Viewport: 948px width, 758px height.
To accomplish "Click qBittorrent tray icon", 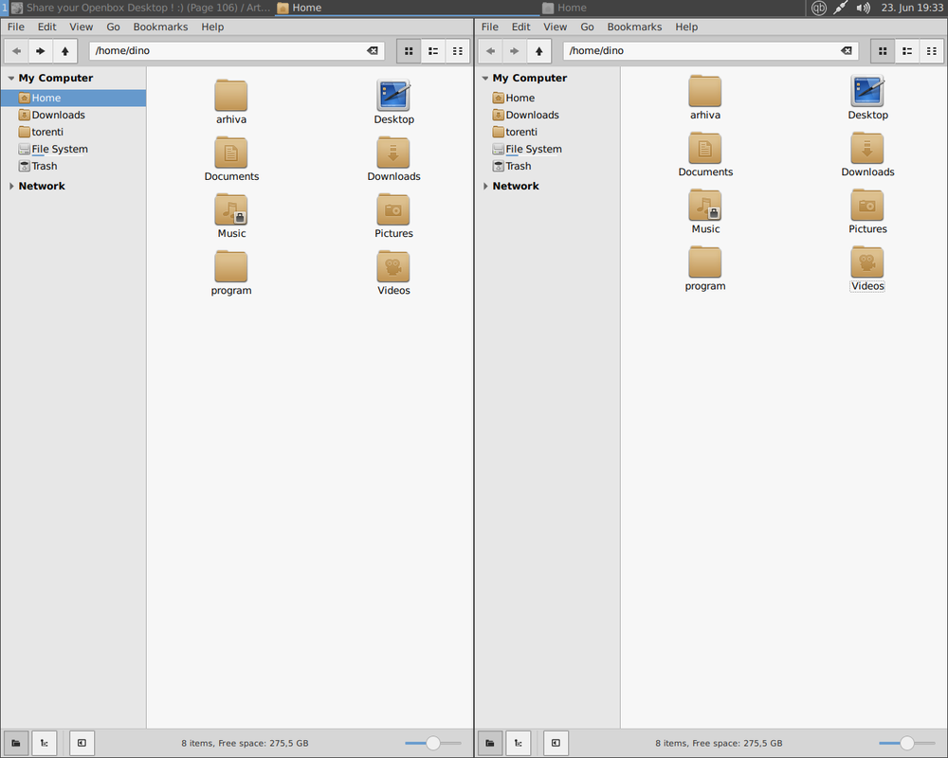I will 819,8.
